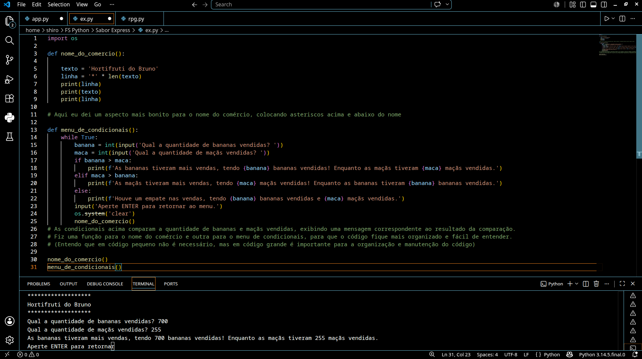Split the terminal pane
Image resolution: width=642 pixels, height=359 pixels.
(585, 284)
